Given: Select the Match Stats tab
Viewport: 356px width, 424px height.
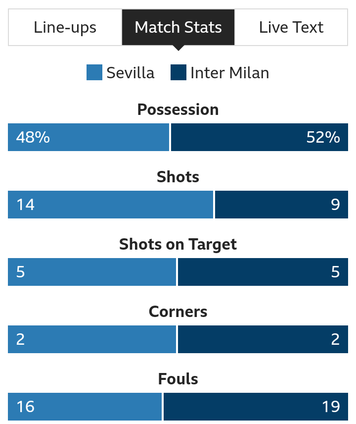Looking at the screenshot, I should [x=178, y=27].
